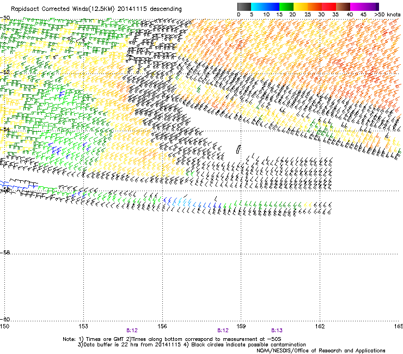Click the latitude label -52
This screenshot has width=403, height=354.
(x=5, y=72)
